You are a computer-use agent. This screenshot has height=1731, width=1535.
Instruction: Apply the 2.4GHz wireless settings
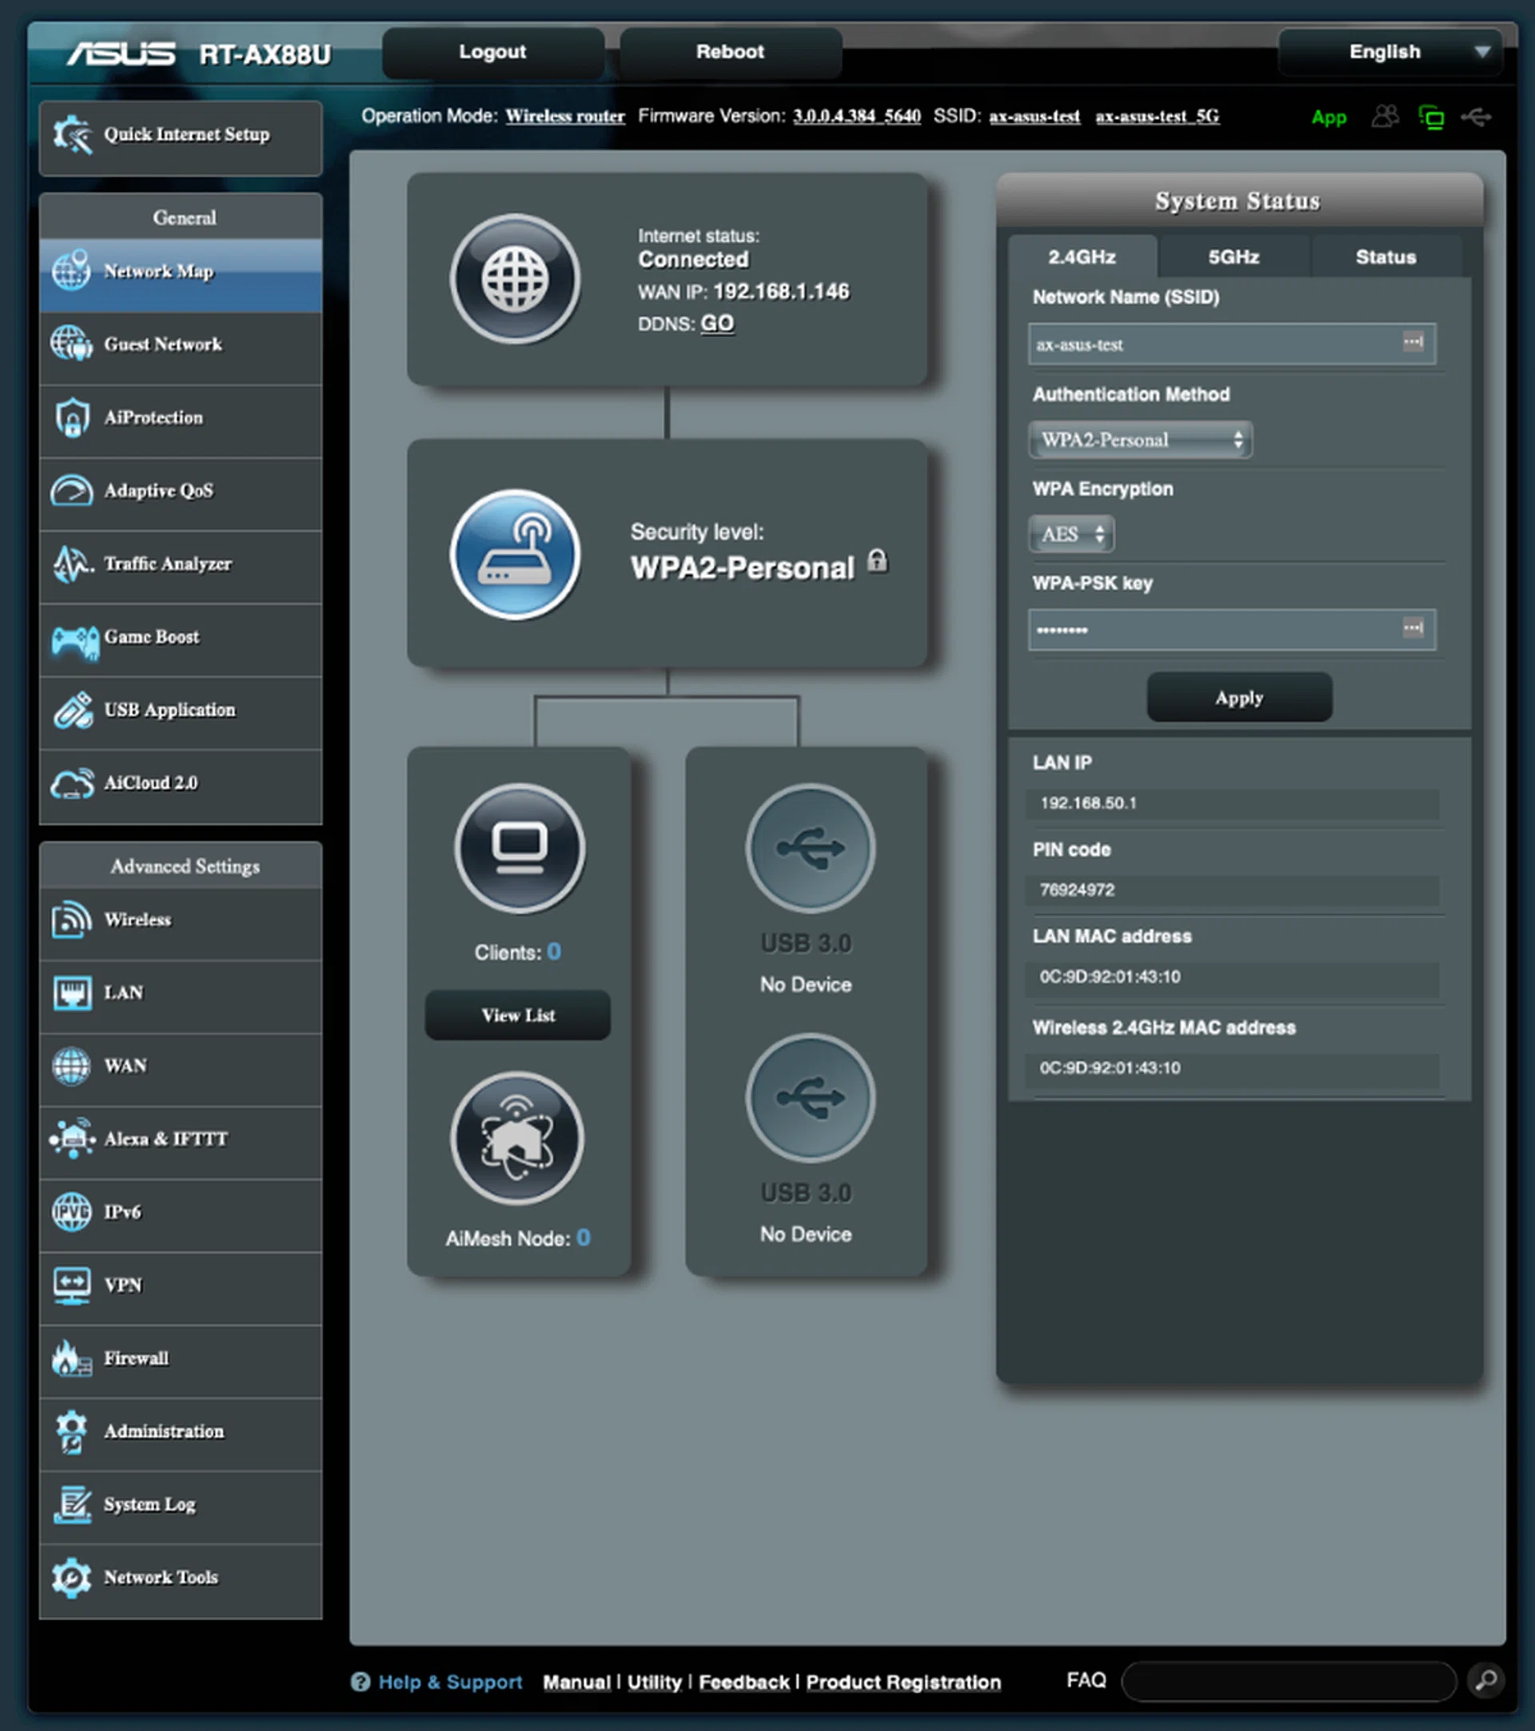tap(1238, 697)
